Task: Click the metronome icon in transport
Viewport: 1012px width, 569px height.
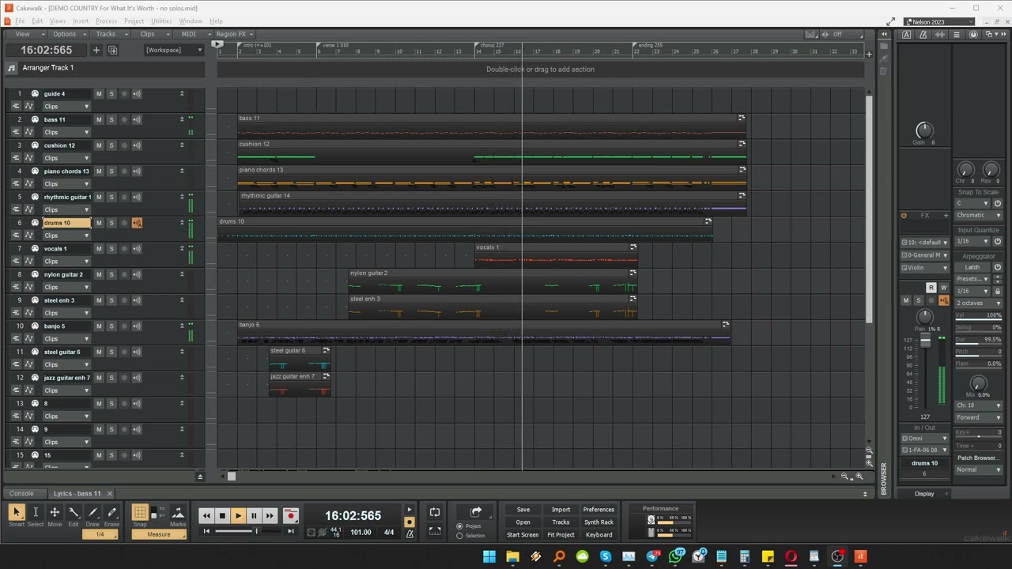Action: point(410,534)
